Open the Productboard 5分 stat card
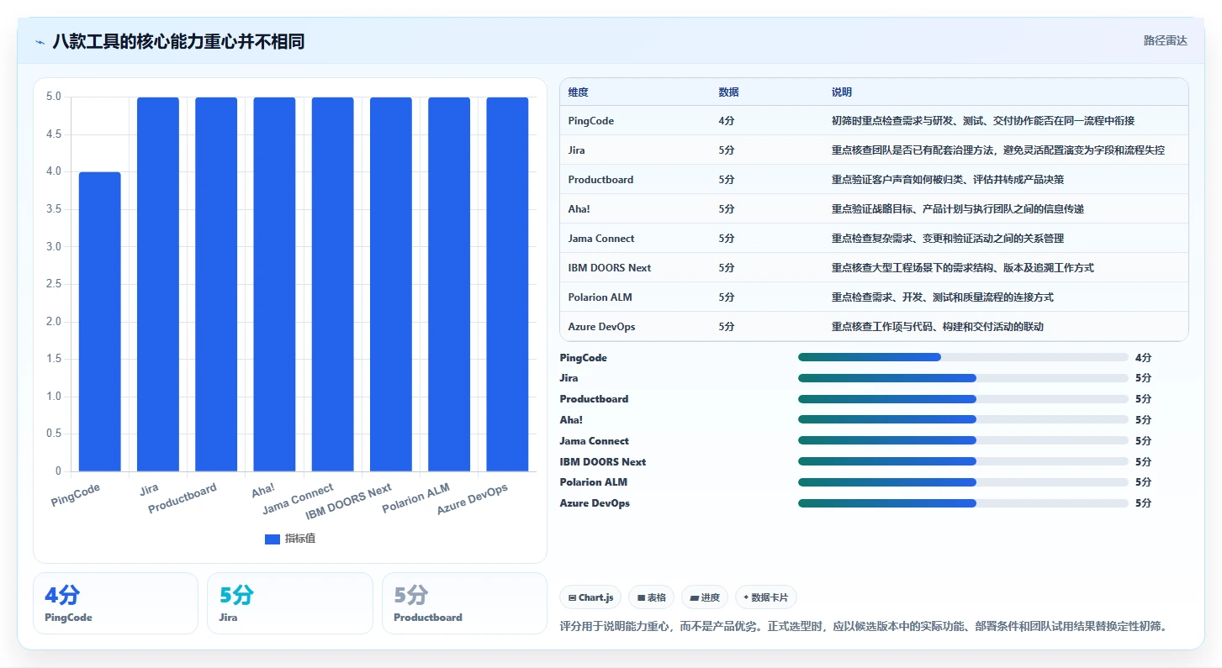Screen dimensions: 1222x668 click(x=464, y=603)
